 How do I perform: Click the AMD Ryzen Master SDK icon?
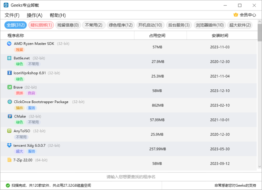tap(9, 44)
